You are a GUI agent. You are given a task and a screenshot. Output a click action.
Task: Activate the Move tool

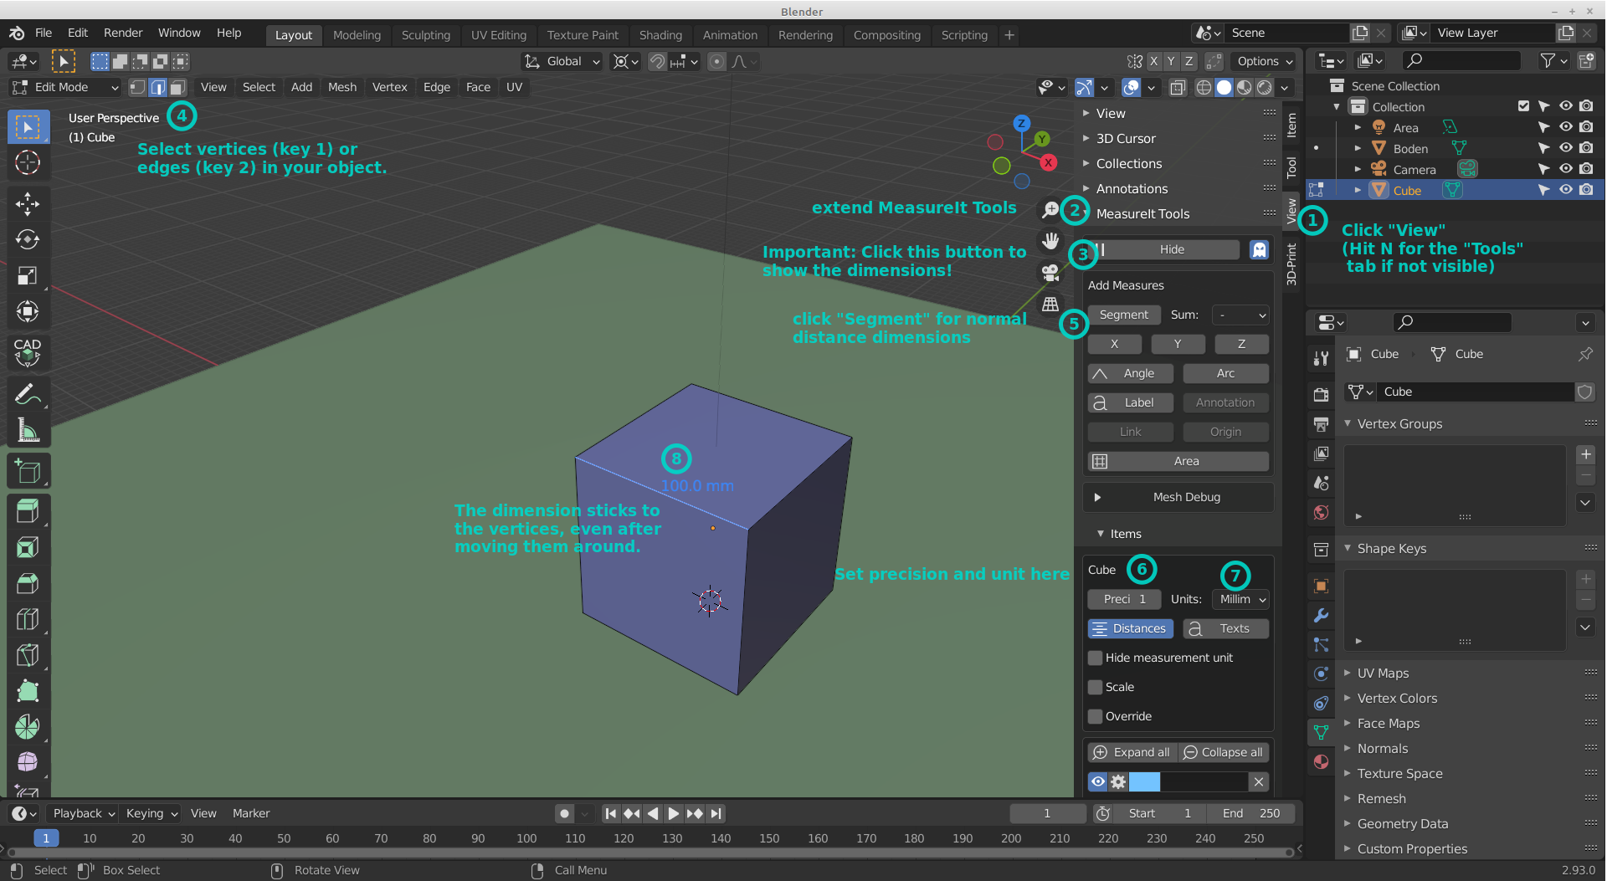(28, 204)
